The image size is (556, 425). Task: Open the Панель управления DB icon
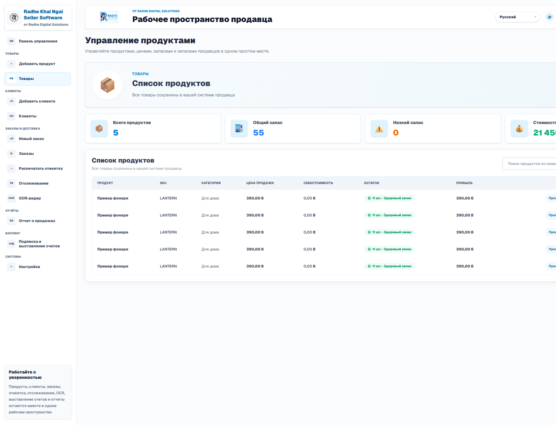11,41
